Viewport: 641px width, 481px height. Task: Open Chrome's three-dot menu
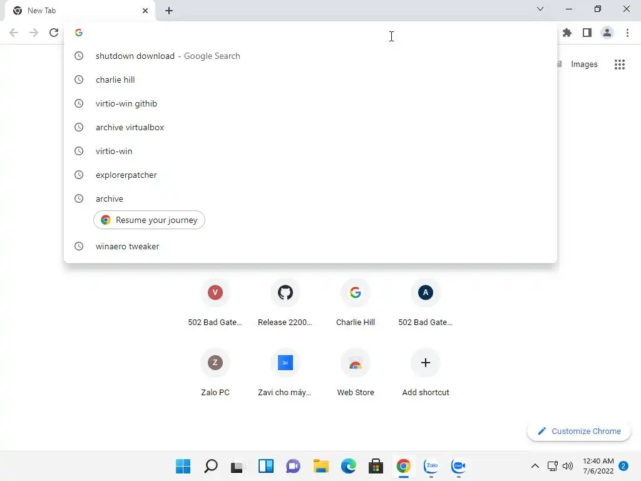click(627, 33)
